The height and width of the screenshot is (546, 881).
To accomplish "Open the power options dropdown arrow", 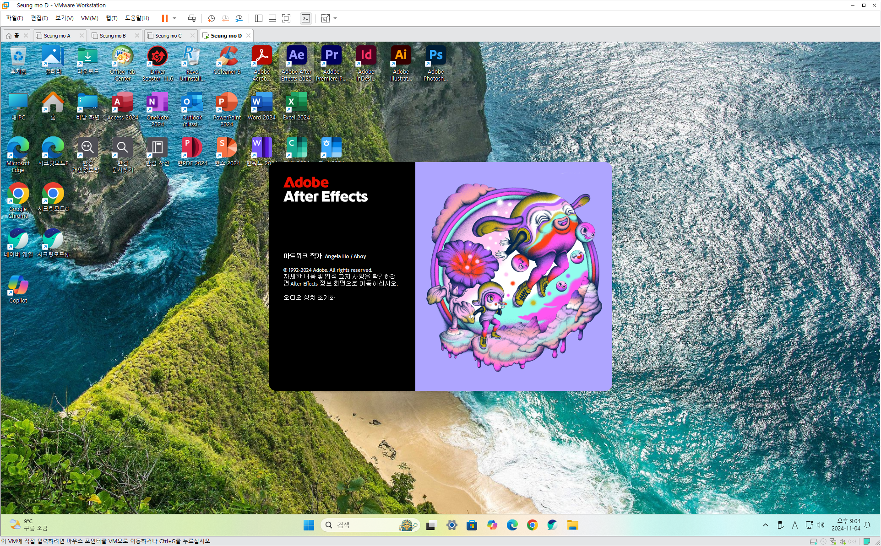I will tap(174, 18).
